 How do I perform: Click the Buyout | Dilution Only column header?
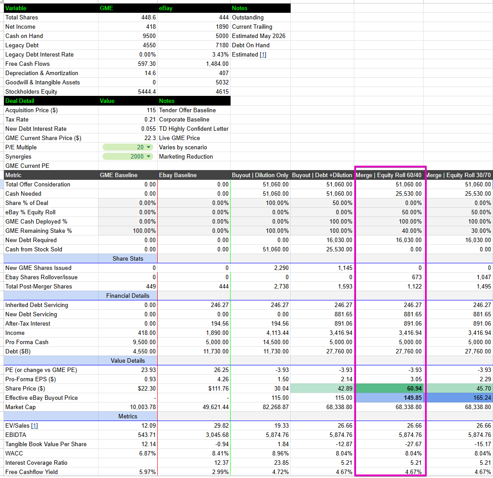260,175
